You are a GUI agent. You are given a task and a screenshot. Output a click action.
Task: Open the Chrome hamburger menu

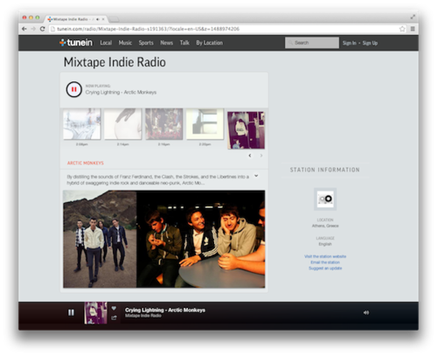[x=413, y=29]
